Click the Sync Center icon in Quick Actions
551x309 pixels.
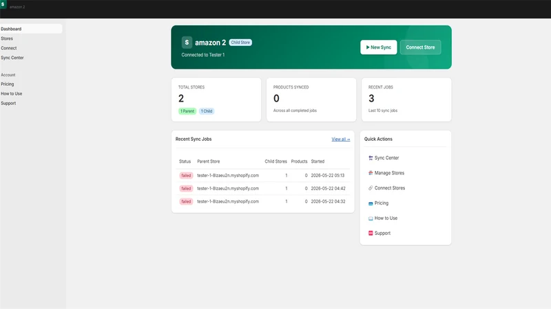371,158
